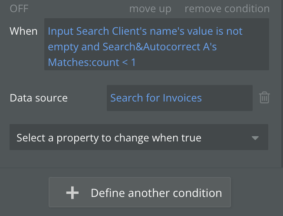Move this condition up
The height and width of the screenshot is (216, 283).
tap(150, 9)
